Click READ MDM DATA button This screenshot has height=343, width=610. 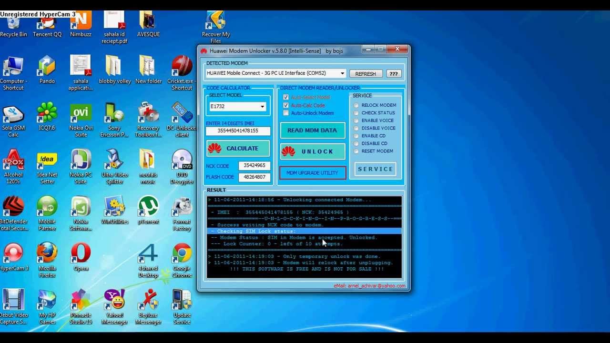(313, 131)
